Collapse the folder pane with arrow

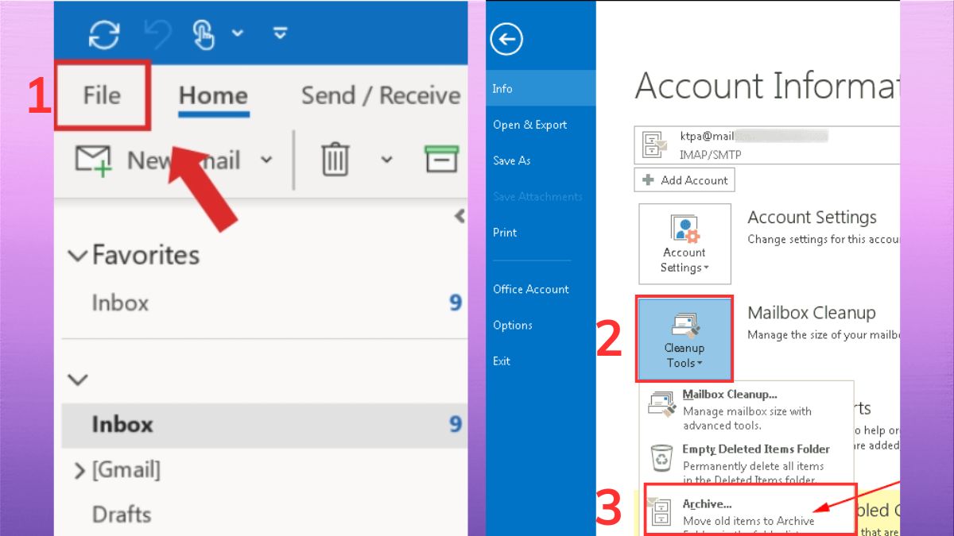459,216
